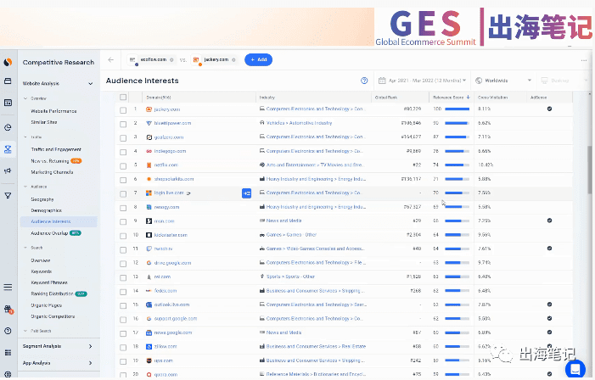Remove jackery.com from the comparison

[233, 60]
